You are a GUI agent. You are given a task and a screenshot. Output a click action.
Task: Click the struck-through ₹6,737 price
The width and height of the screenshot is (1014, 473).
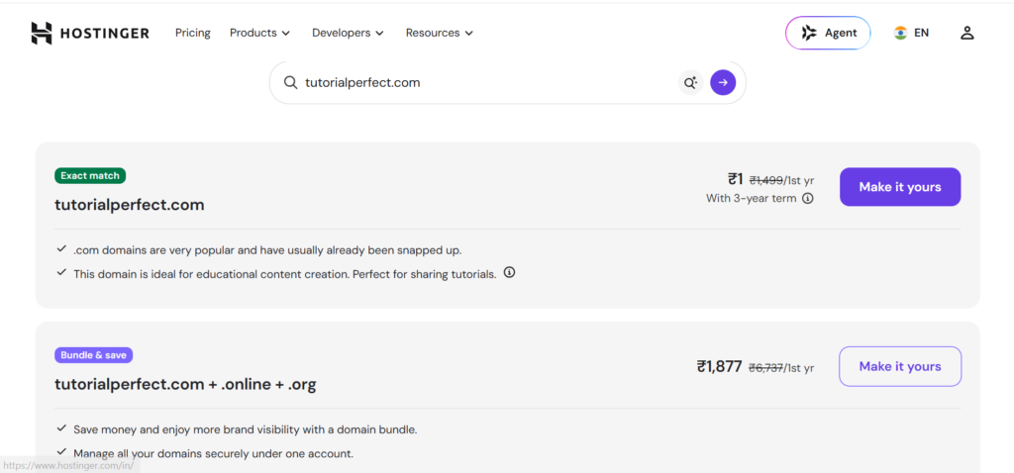pos(765,368)
